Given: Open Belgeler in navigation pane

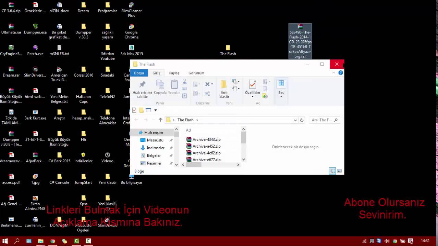Looking at the screenshot, I should [154, 155].
